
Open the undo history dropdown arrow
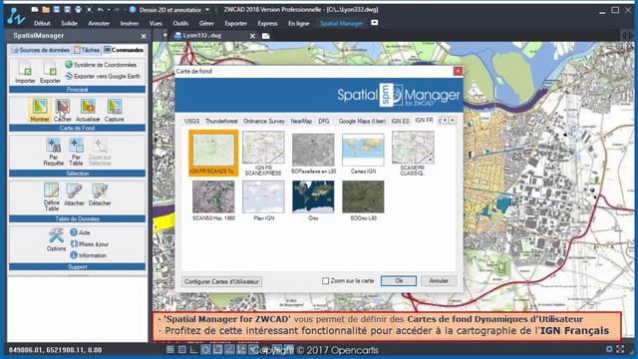coord(109,10)
